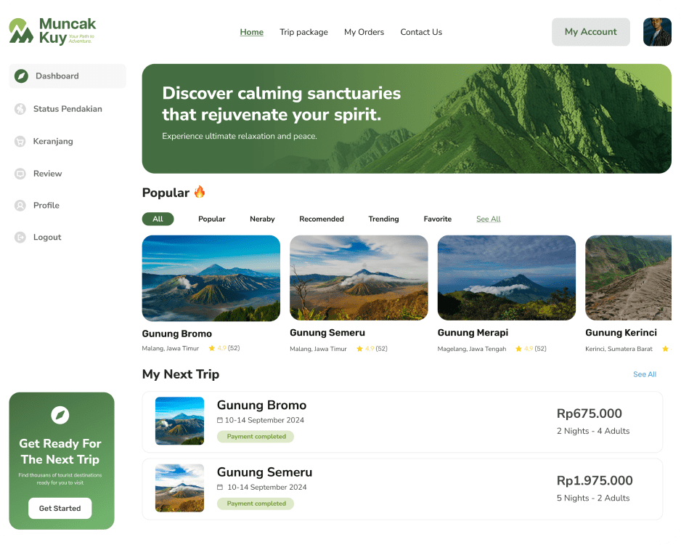Go to My Orders menu item
The height and width of the screenshot is (545, 681).
click(x=364, y=32)
